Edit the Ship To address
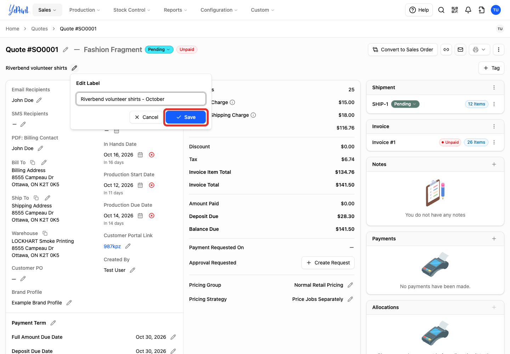The image size is (510, 354). [x=47, y=198]
